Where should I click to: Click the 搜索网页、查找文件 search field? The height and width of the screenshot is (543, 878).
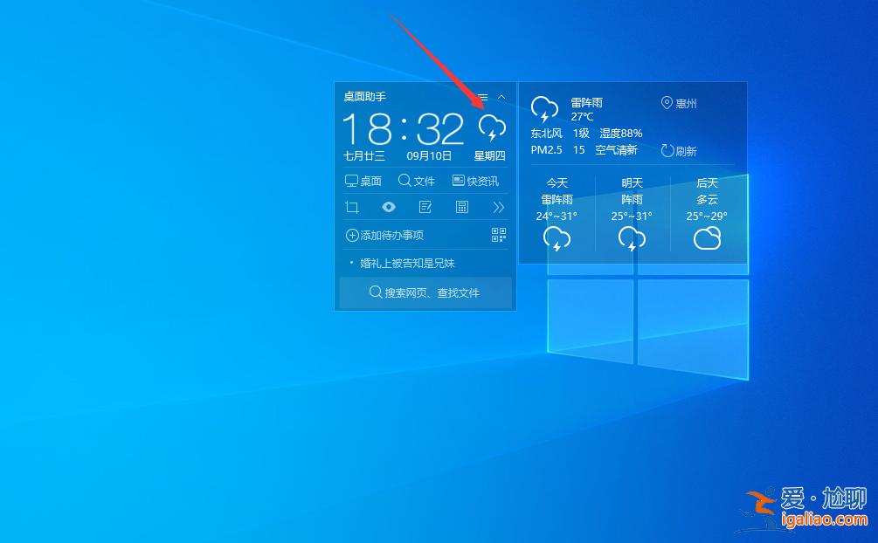[425, 292]
